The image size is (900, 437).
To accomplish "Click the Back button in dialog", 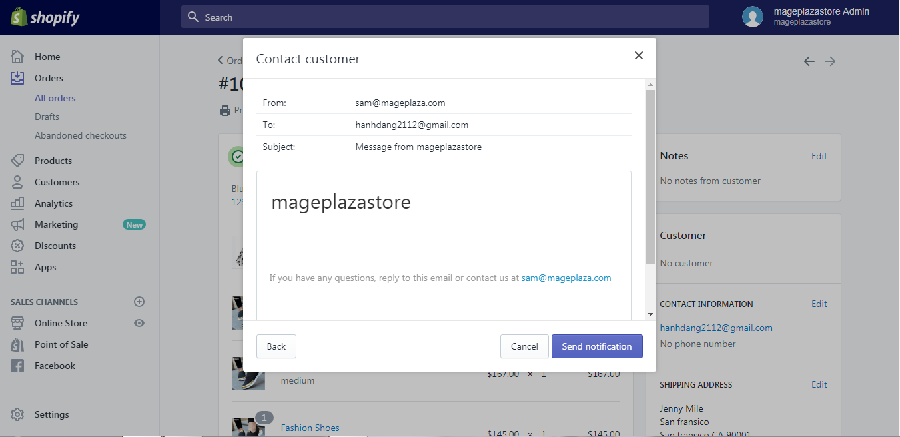I will 276,346.
